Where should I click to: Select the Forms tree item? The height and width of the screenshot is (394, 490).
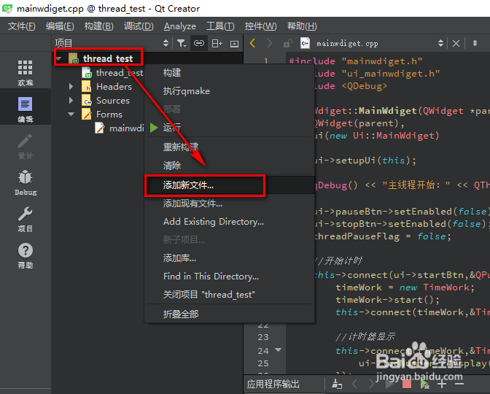point(109,114)
